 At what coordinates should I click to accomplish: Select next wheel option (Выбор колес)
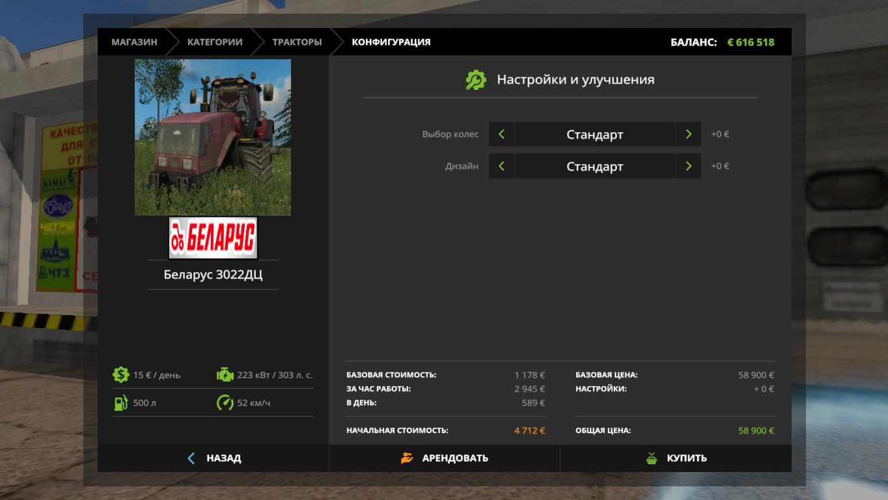688,134
